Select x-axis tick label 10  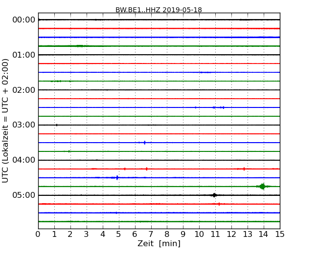[x=199, y=234]
